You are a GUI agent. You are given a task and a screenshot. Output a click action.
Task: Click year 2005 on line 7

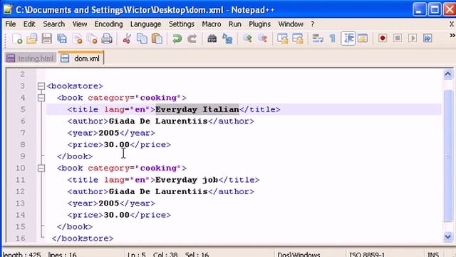[x=109, y=133]
